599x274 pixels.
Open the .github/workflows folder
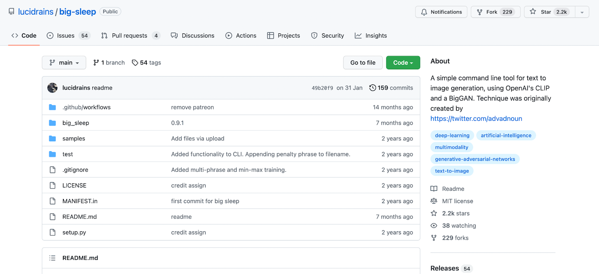(x=86, y=107)
